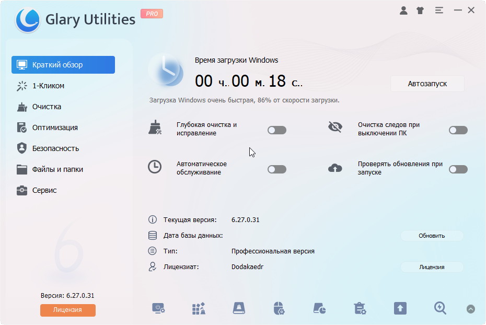Open the Software Update upward-arrow icon

pos(400,309)
